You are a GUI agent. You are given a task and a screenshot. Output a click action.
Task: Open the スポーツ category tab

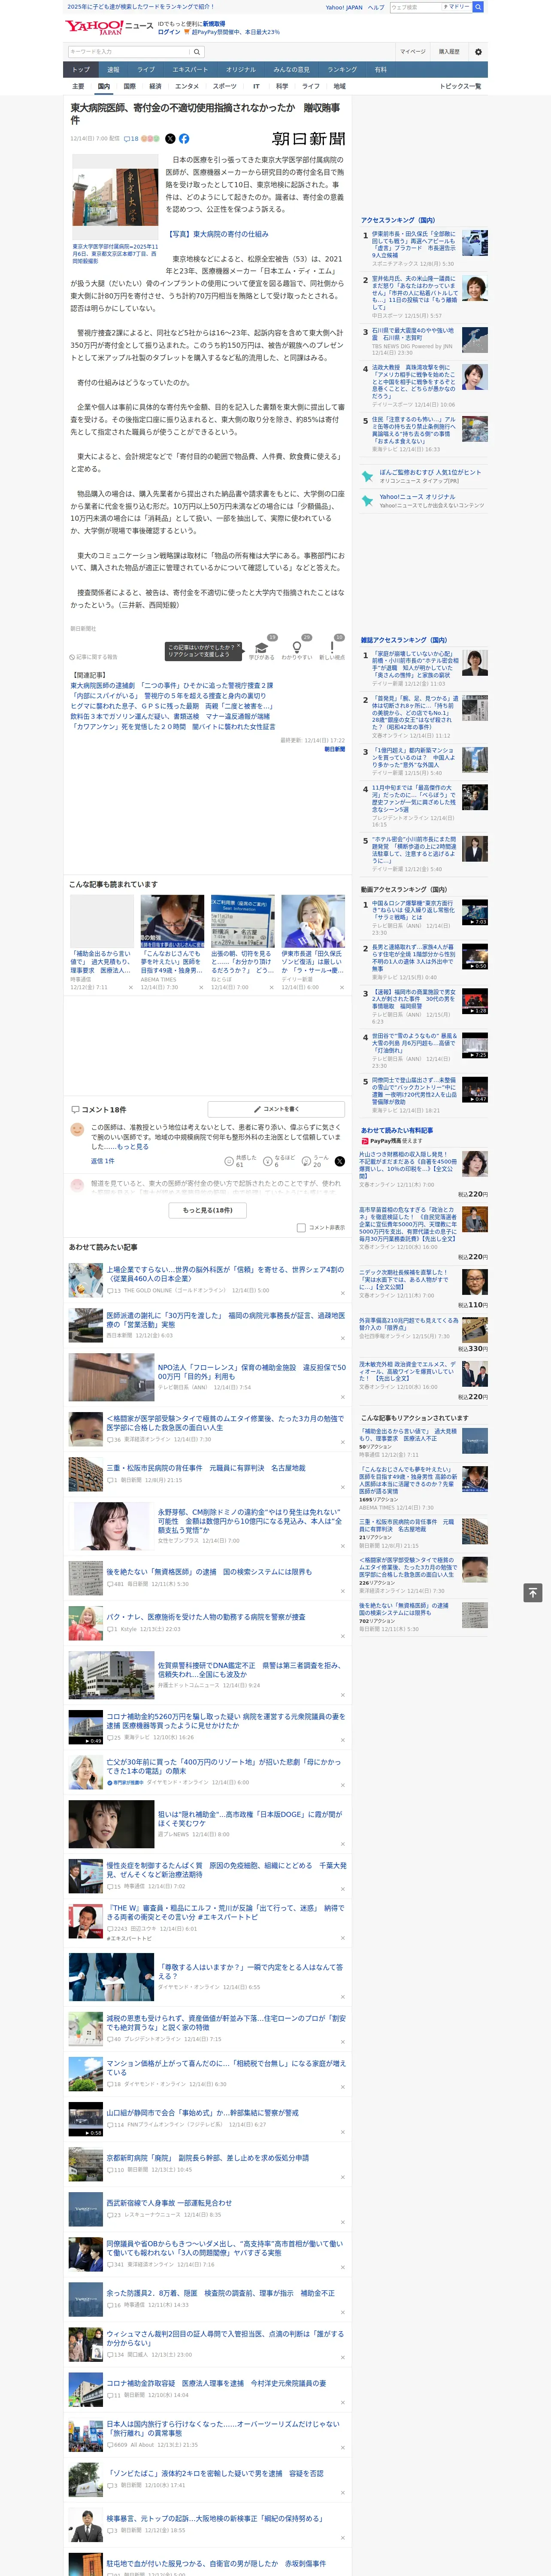pyautogui.click(x=225, y=87)
